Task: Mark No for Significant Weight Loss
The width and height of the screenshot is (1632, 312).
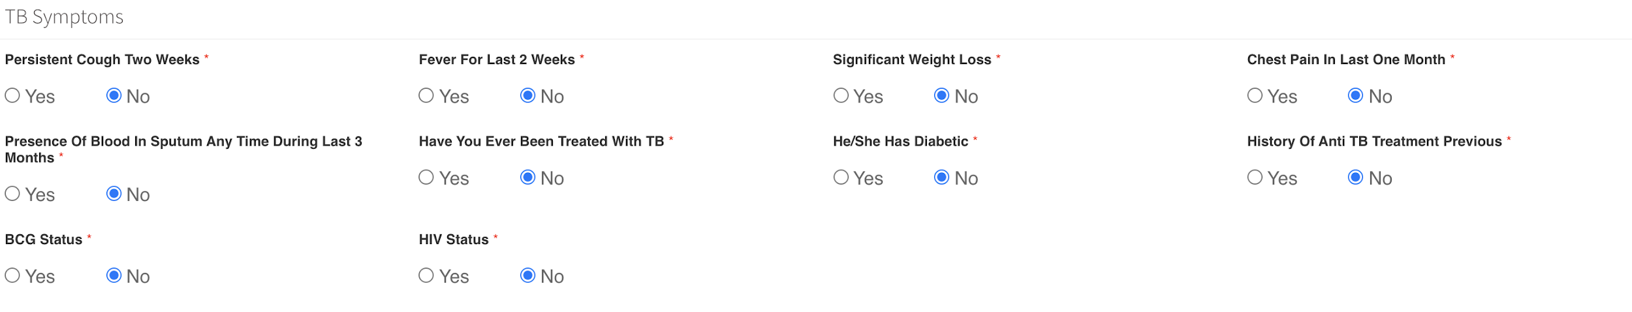Action: [941, 96]
